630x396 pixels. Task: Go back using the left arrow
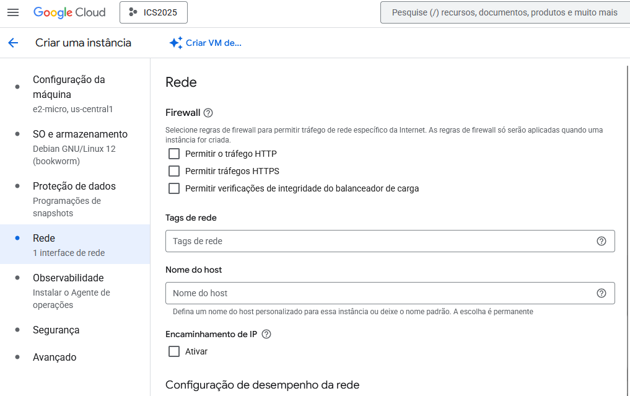tap(13, 43)
